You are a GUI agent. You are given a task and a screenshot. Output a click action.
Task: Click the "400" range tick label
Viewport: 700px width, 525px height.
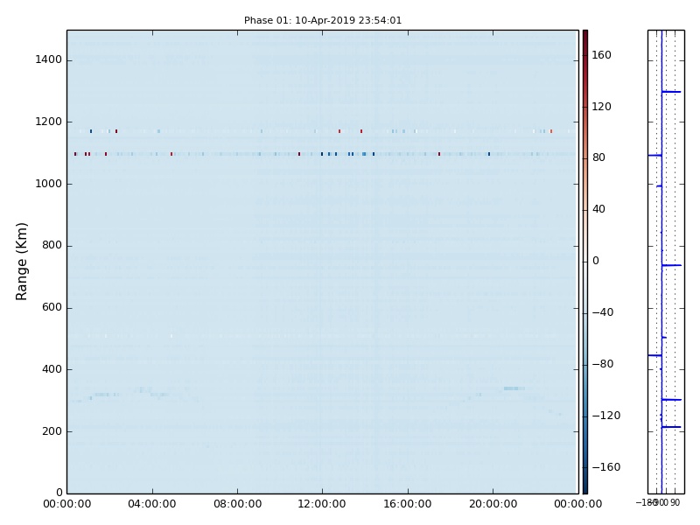(x=52, y=369)
